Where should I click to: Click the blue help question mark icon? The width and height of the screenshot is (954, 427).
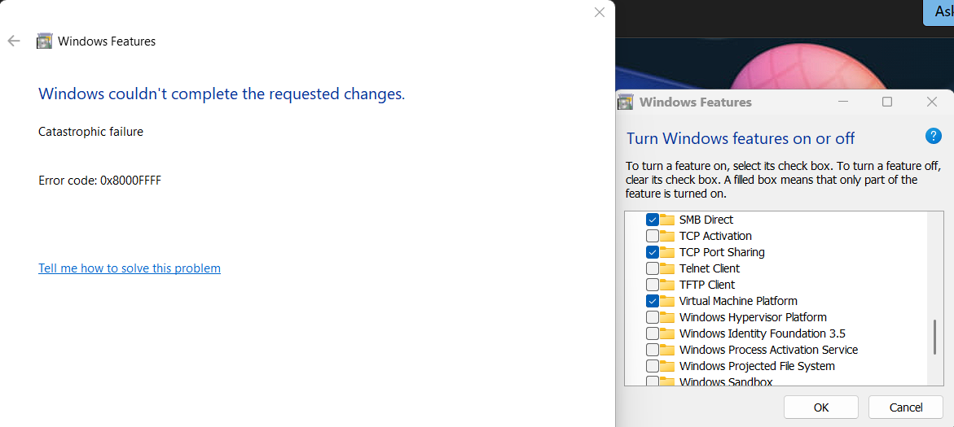pos(933,136)
